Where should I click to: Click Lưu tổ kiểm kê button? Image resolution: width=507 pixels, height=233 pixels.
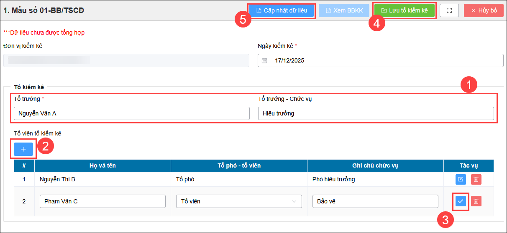pyautogui.click(x=404, y=10)
